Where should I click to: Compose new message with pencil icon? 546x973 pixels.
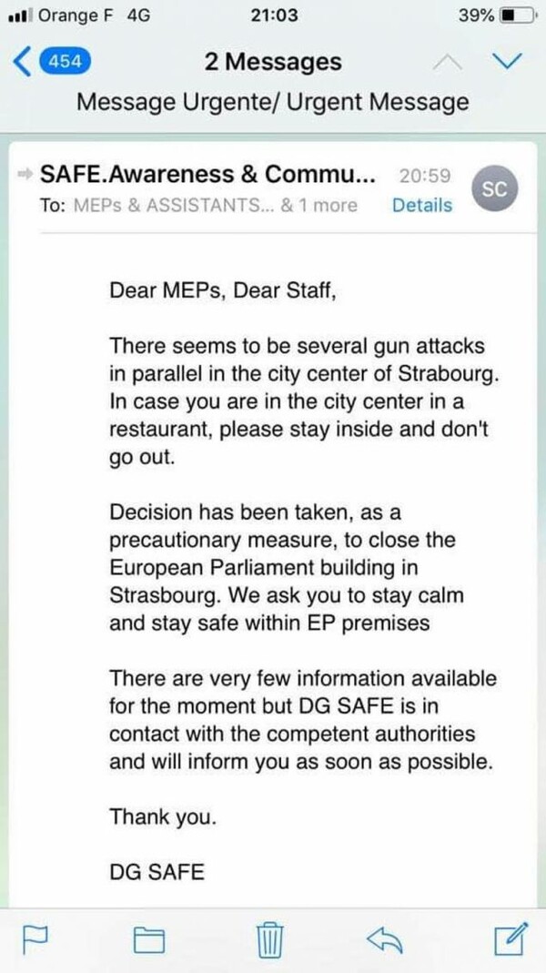point(511,939)
